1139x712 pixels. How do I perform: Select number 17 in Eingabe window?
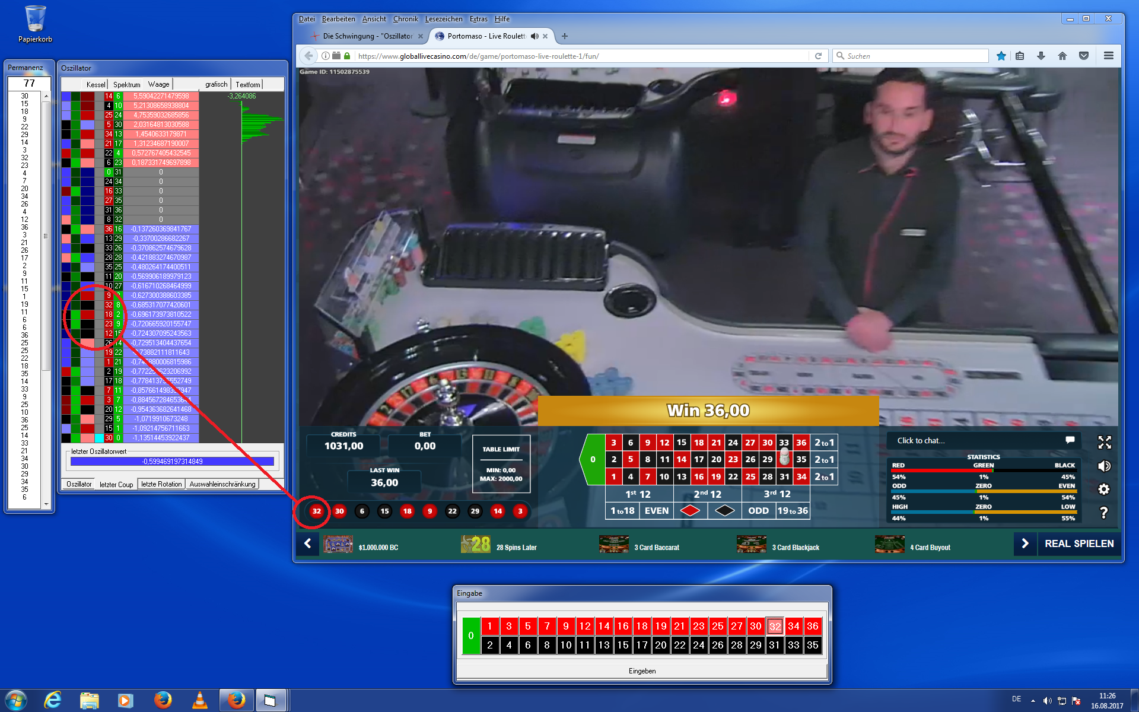(x=642, y=645)
